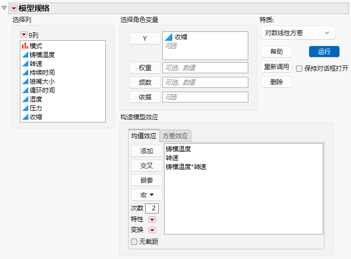Click the continuous icon beside 压力

[x=25, y=108]
